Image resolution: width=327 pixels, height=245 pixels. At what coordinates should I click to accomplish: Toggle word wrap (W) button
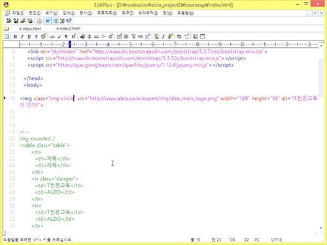48,21
